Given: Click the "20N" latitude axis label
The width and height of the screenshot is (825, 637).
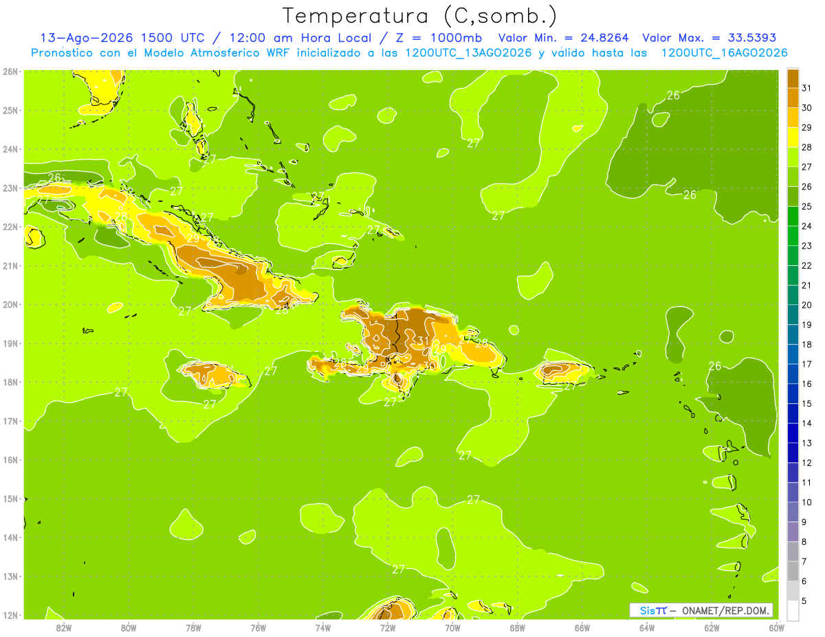Looking at the screenshot, I should pos(10,304).
